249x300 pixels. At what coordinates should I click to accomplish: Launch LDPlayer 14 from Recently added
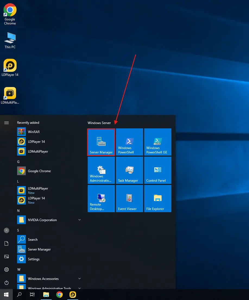(x=49, y=142)
